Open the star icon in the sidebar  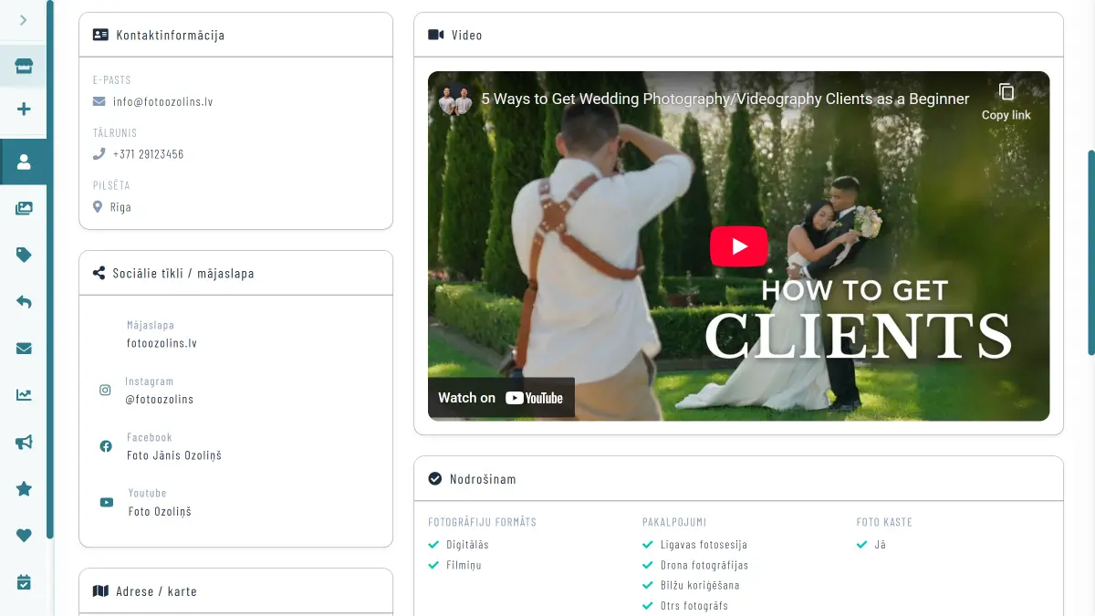coord(24,488)
